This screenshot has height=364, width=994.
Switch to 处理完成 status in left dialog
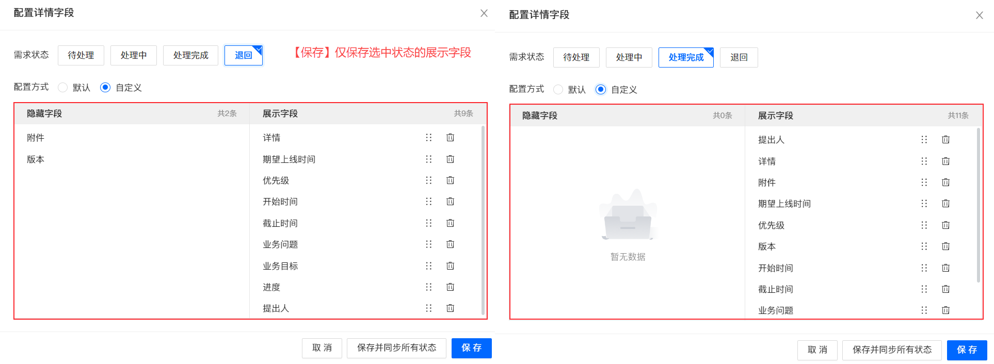(190, 55)
